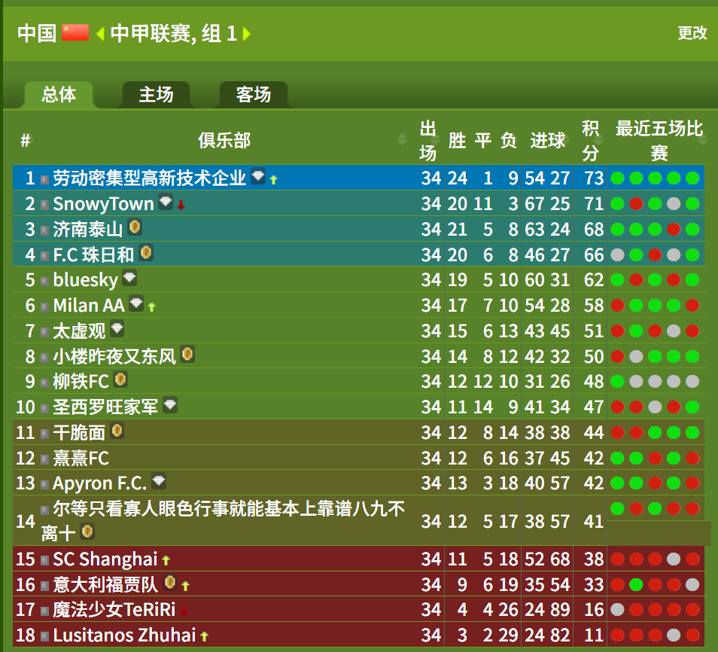Click coin badge next to 干脆面

coord(117,431)
